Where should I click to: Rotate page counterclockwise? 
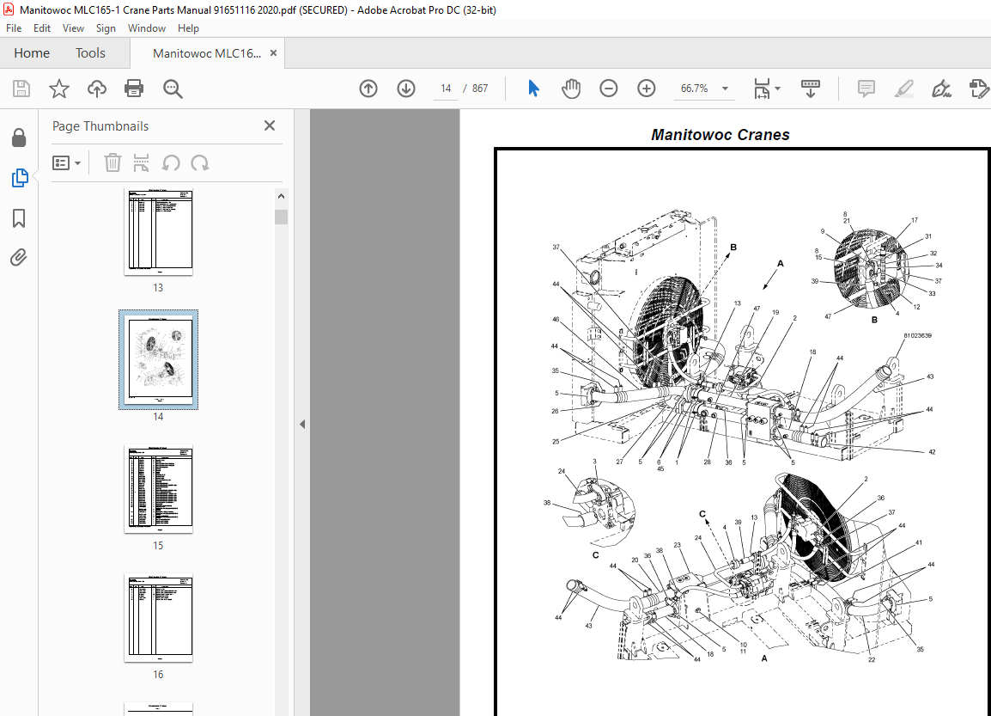point(171,162)
